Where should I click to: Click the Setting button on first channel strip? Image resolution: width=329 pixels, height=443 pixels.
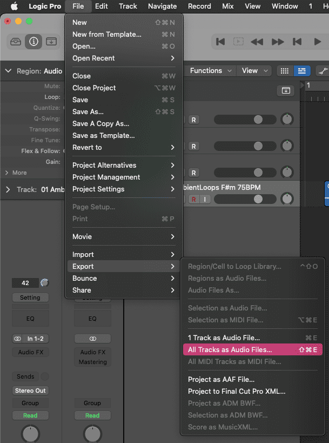point(30,297)
